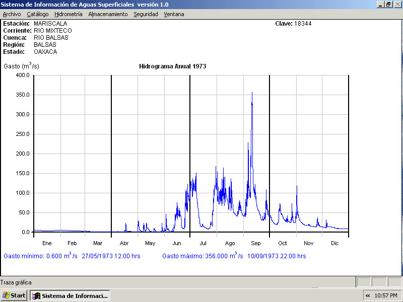Click the Hidrograma Anual 1973 chart title

tap(172, 66)
